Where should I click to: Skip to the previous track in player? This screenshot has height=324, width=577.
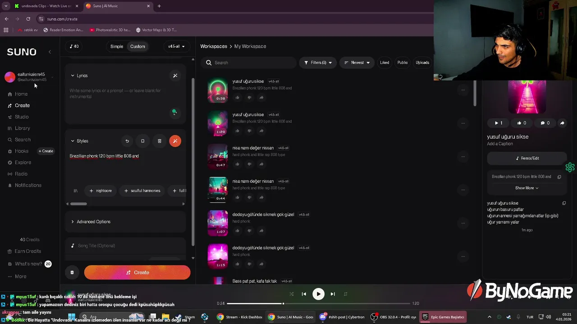[x=304, y=294]
